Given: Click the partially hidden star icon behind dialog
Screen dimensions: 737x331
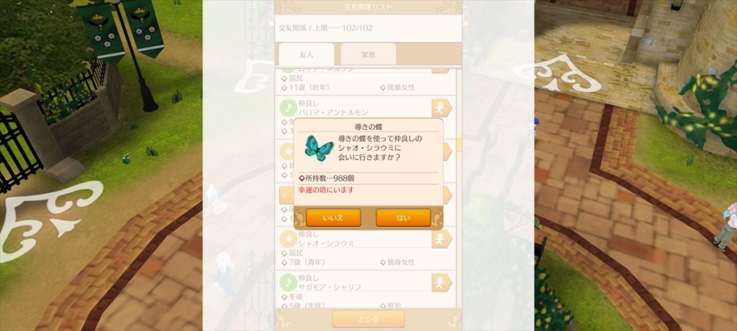Looking at the screenshot, I should tap(286, 151).
